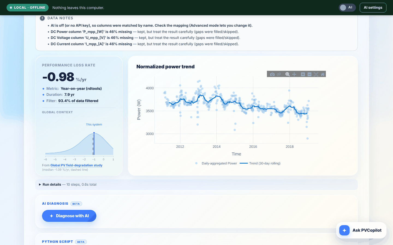
Task: Click the PYTHON SCRIPT section heading
Action: (x=58, y=242)
